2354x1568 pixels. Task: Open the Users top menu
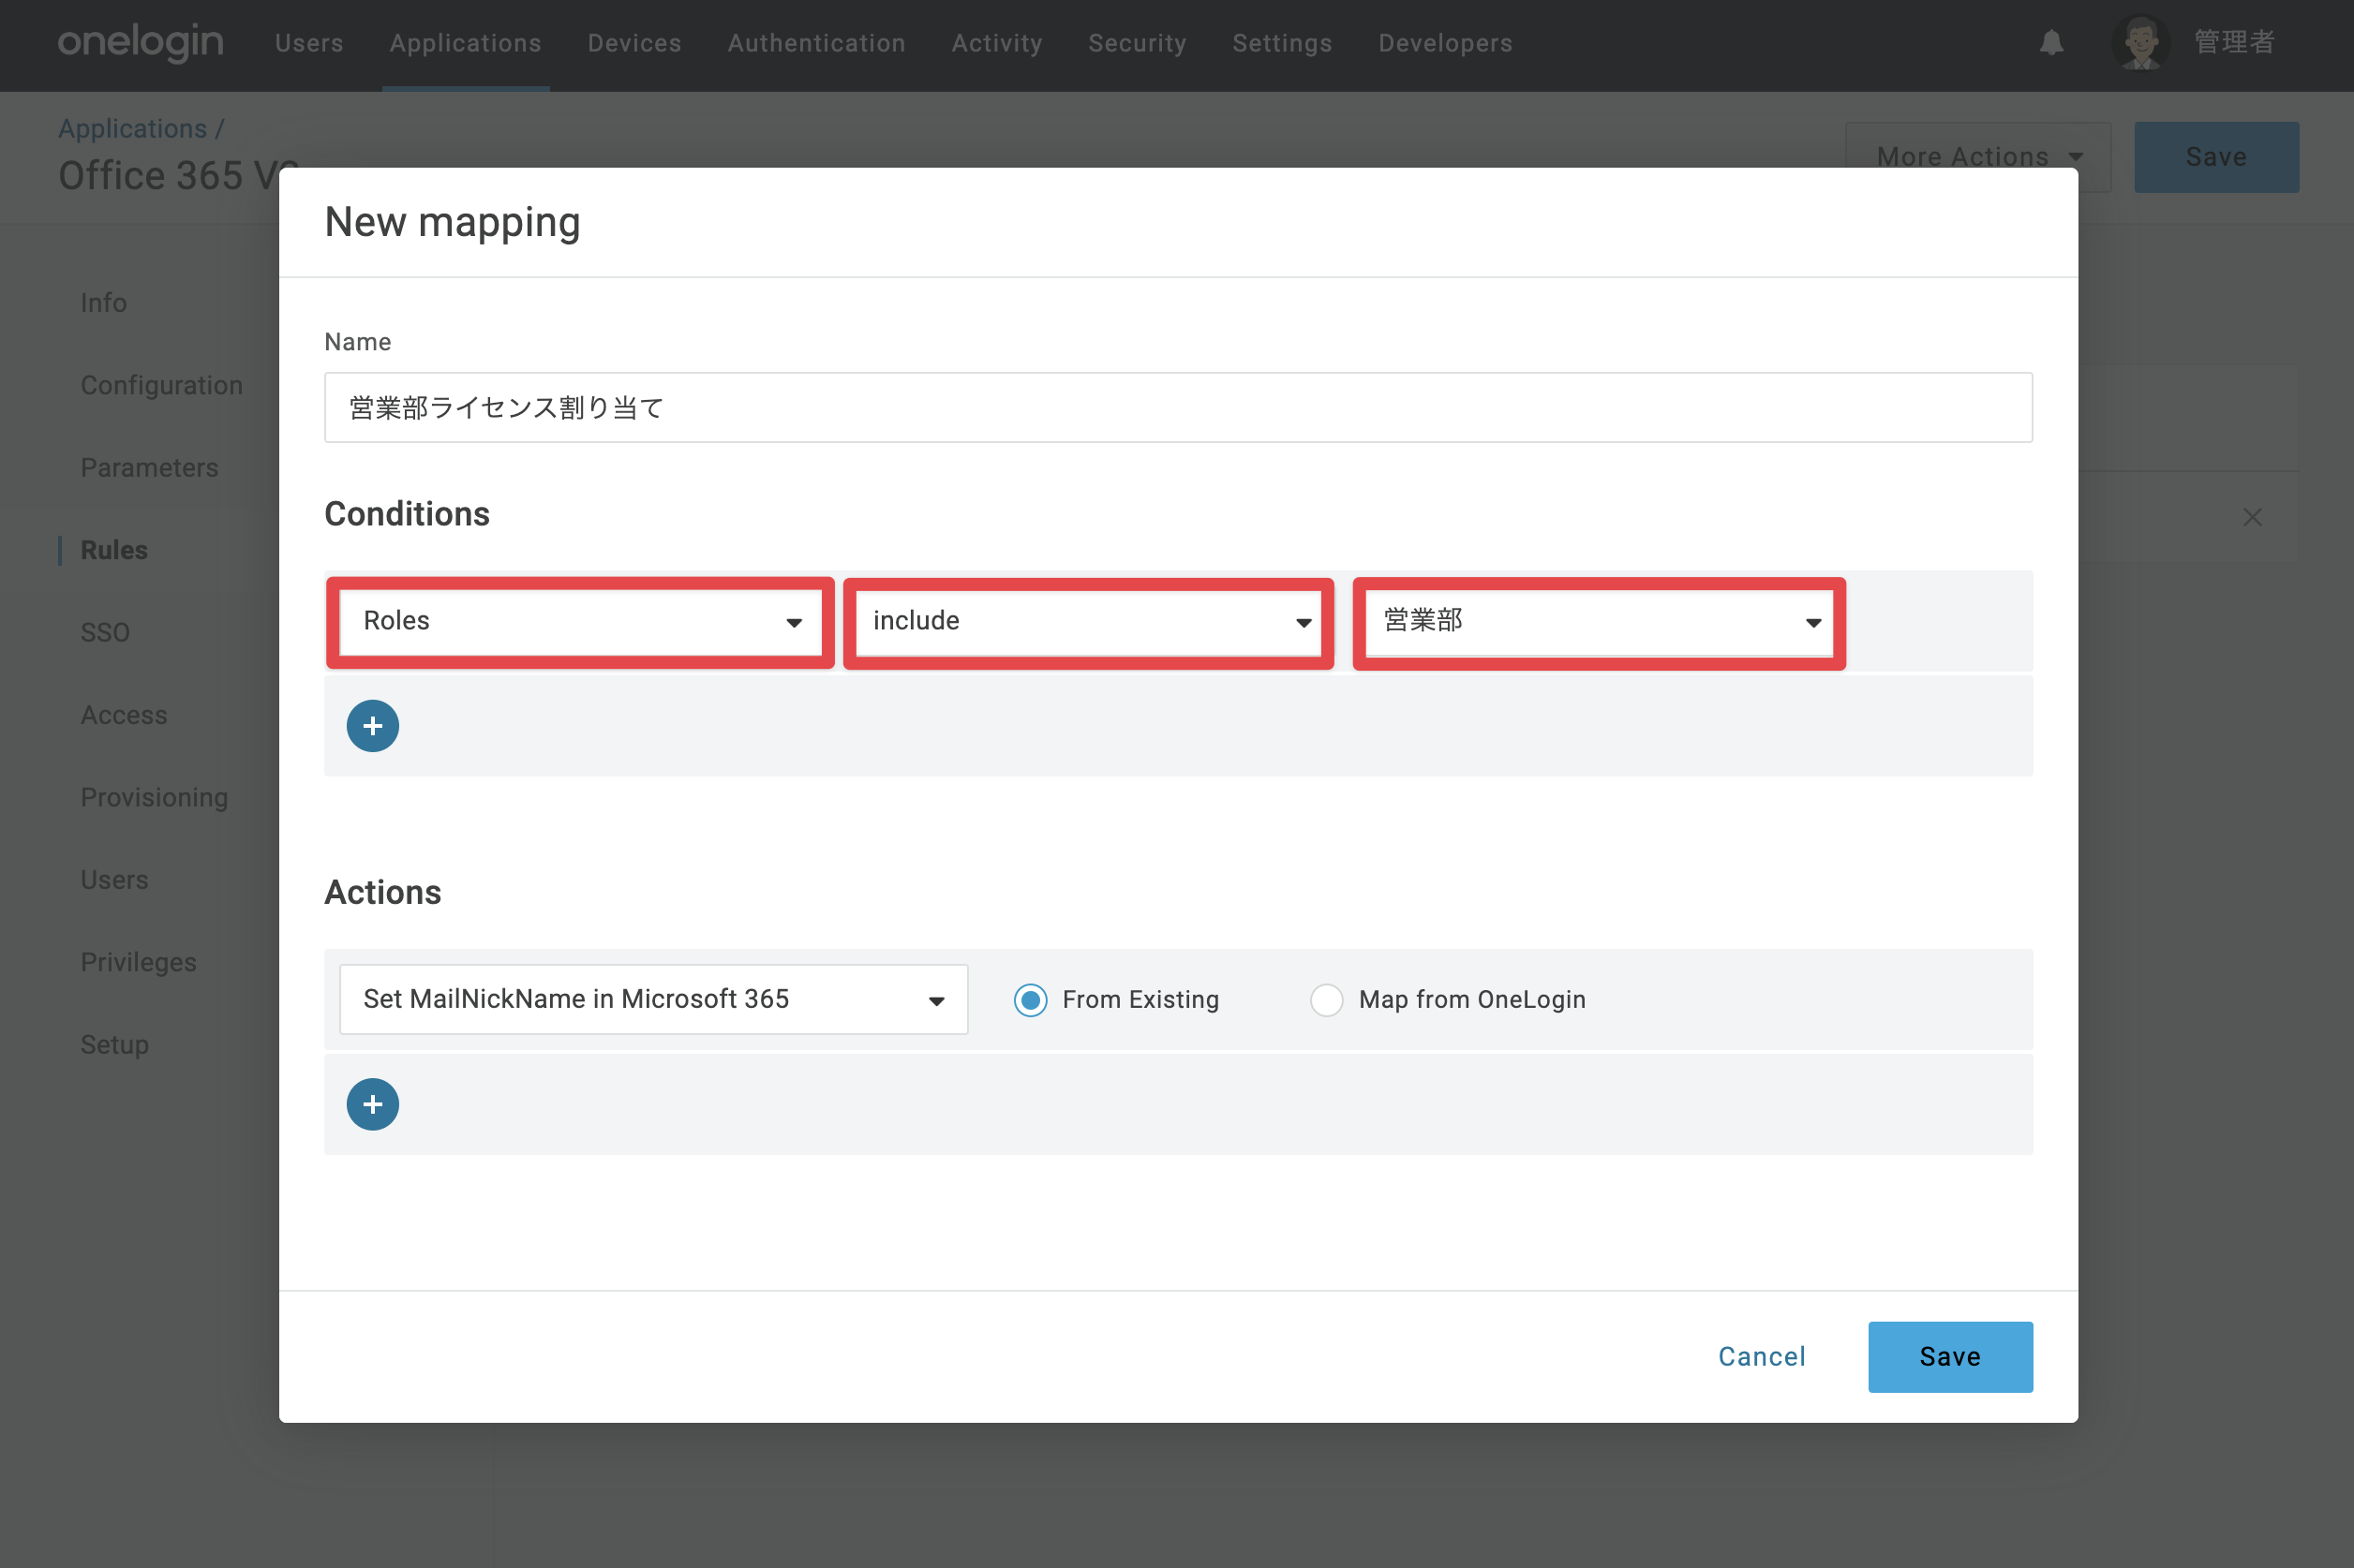(x=309, y=43)
